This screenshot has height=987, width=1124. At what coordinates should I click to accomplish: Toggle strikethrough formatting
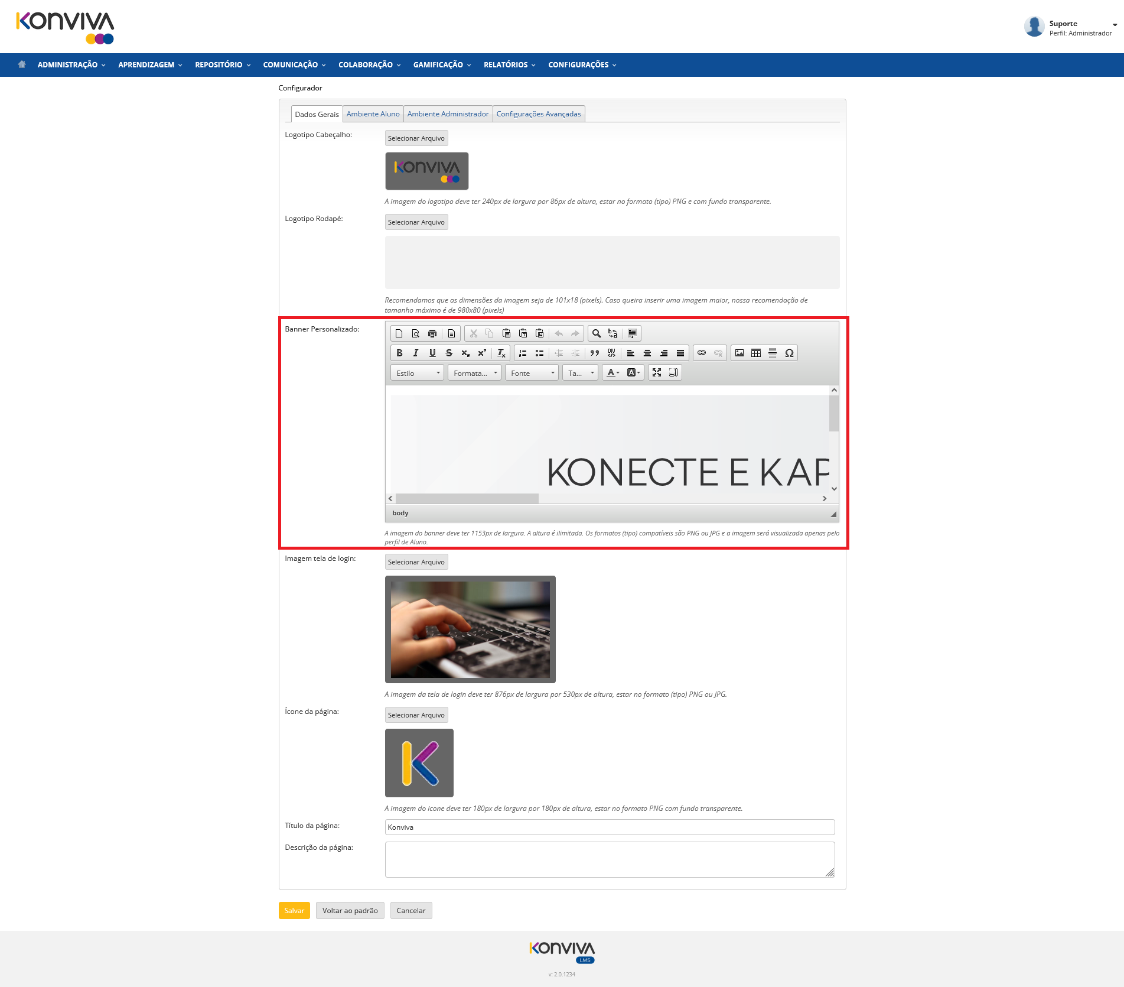pyautogui.click(x=449, y=353)
